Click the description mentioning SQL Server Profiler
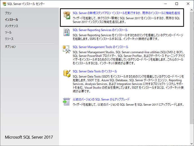 pos(129,58)
